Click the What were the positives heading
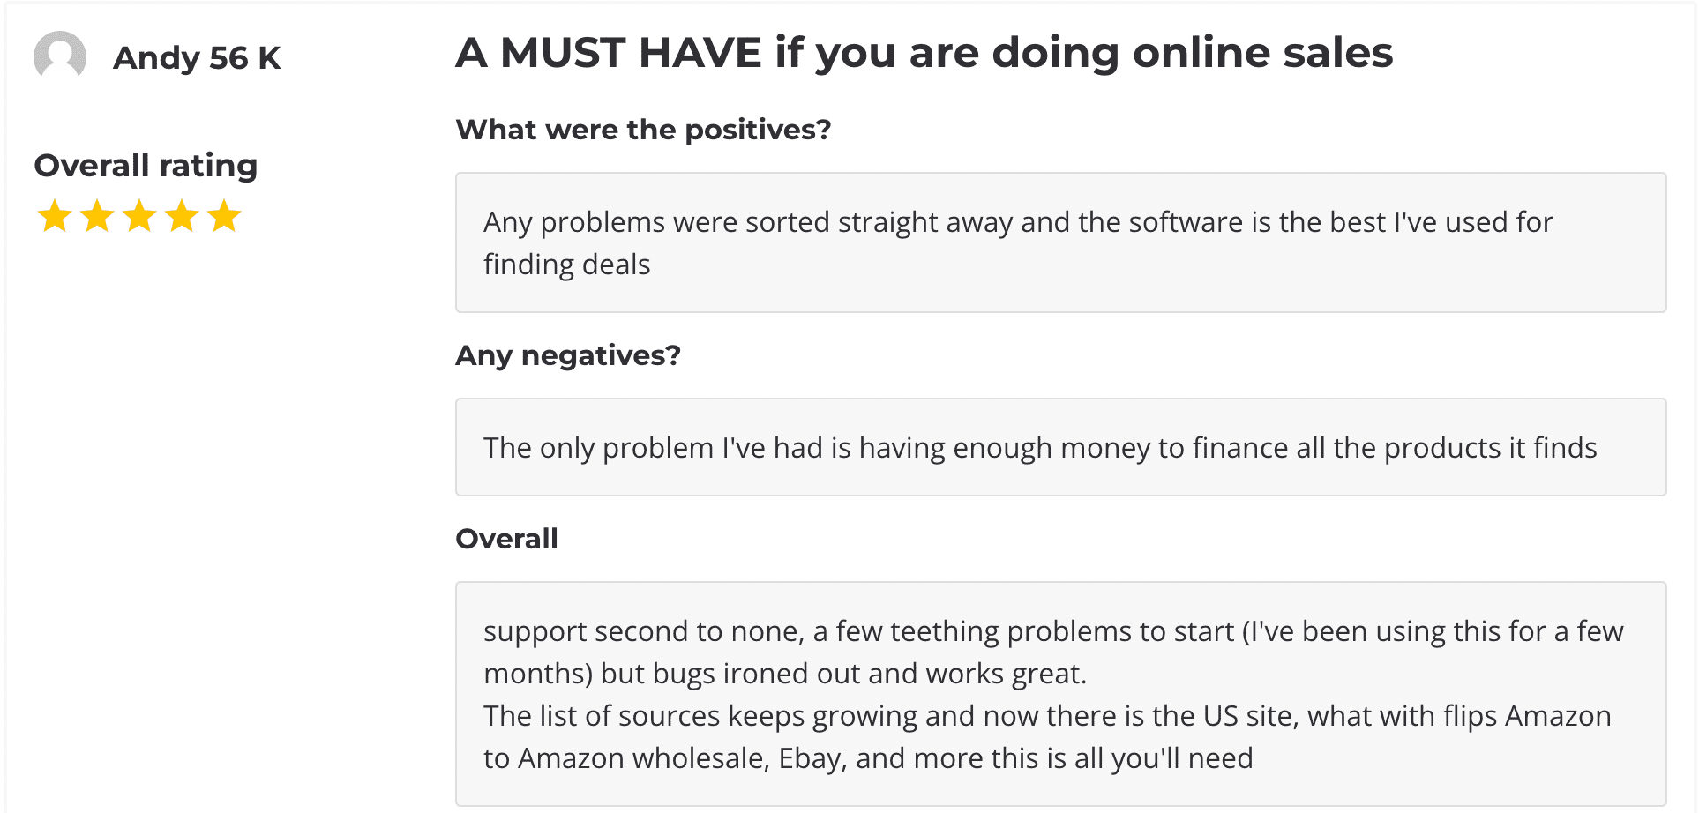 pos(643,130)
